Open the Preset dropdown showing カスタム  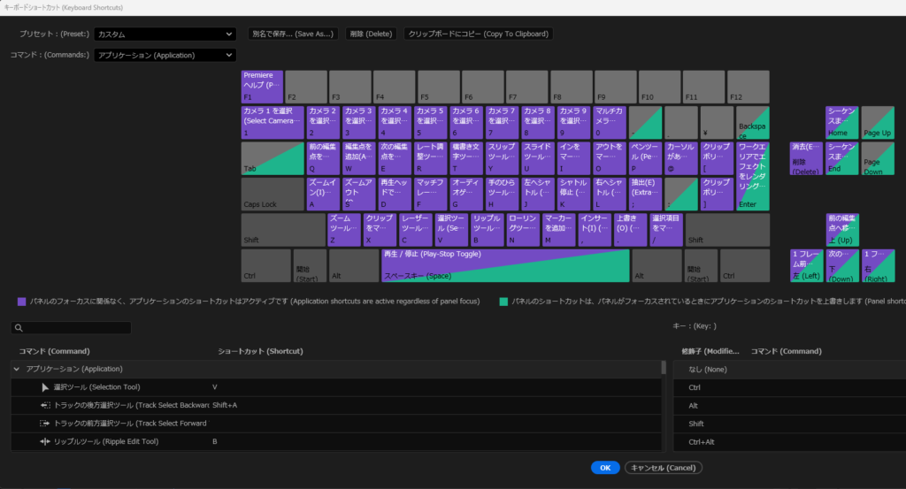point(165,34)
